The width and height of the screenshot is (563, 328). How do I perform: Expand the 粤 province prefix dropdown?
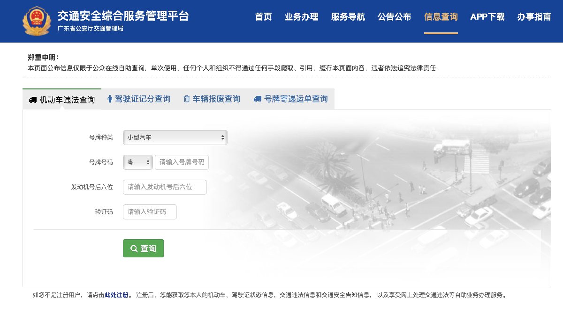138,162
